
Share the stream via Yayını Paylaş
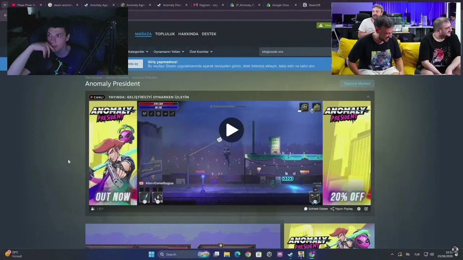341,209
